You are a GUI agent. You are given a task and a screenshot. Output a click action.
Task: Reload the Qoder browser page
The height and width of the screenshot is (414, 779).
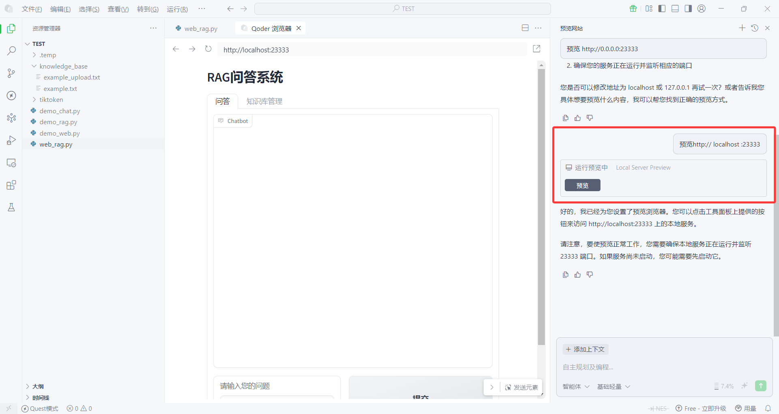point(208,49)
